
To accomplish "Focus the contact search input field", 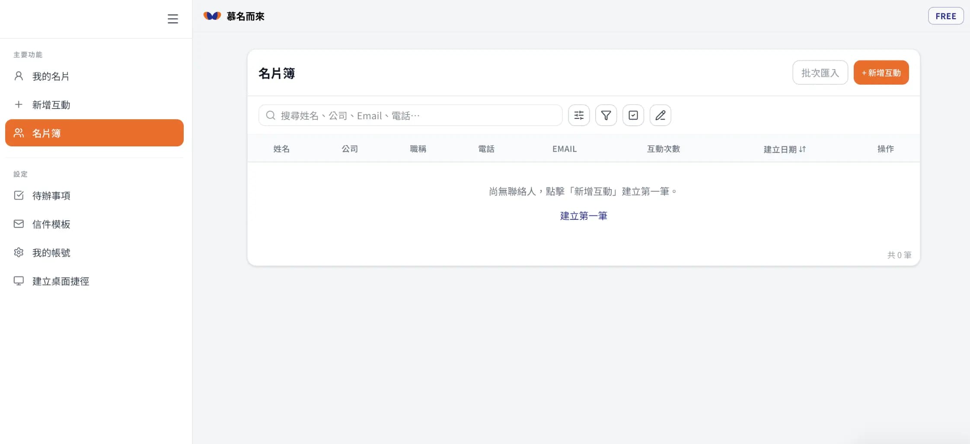I will 415,115.
